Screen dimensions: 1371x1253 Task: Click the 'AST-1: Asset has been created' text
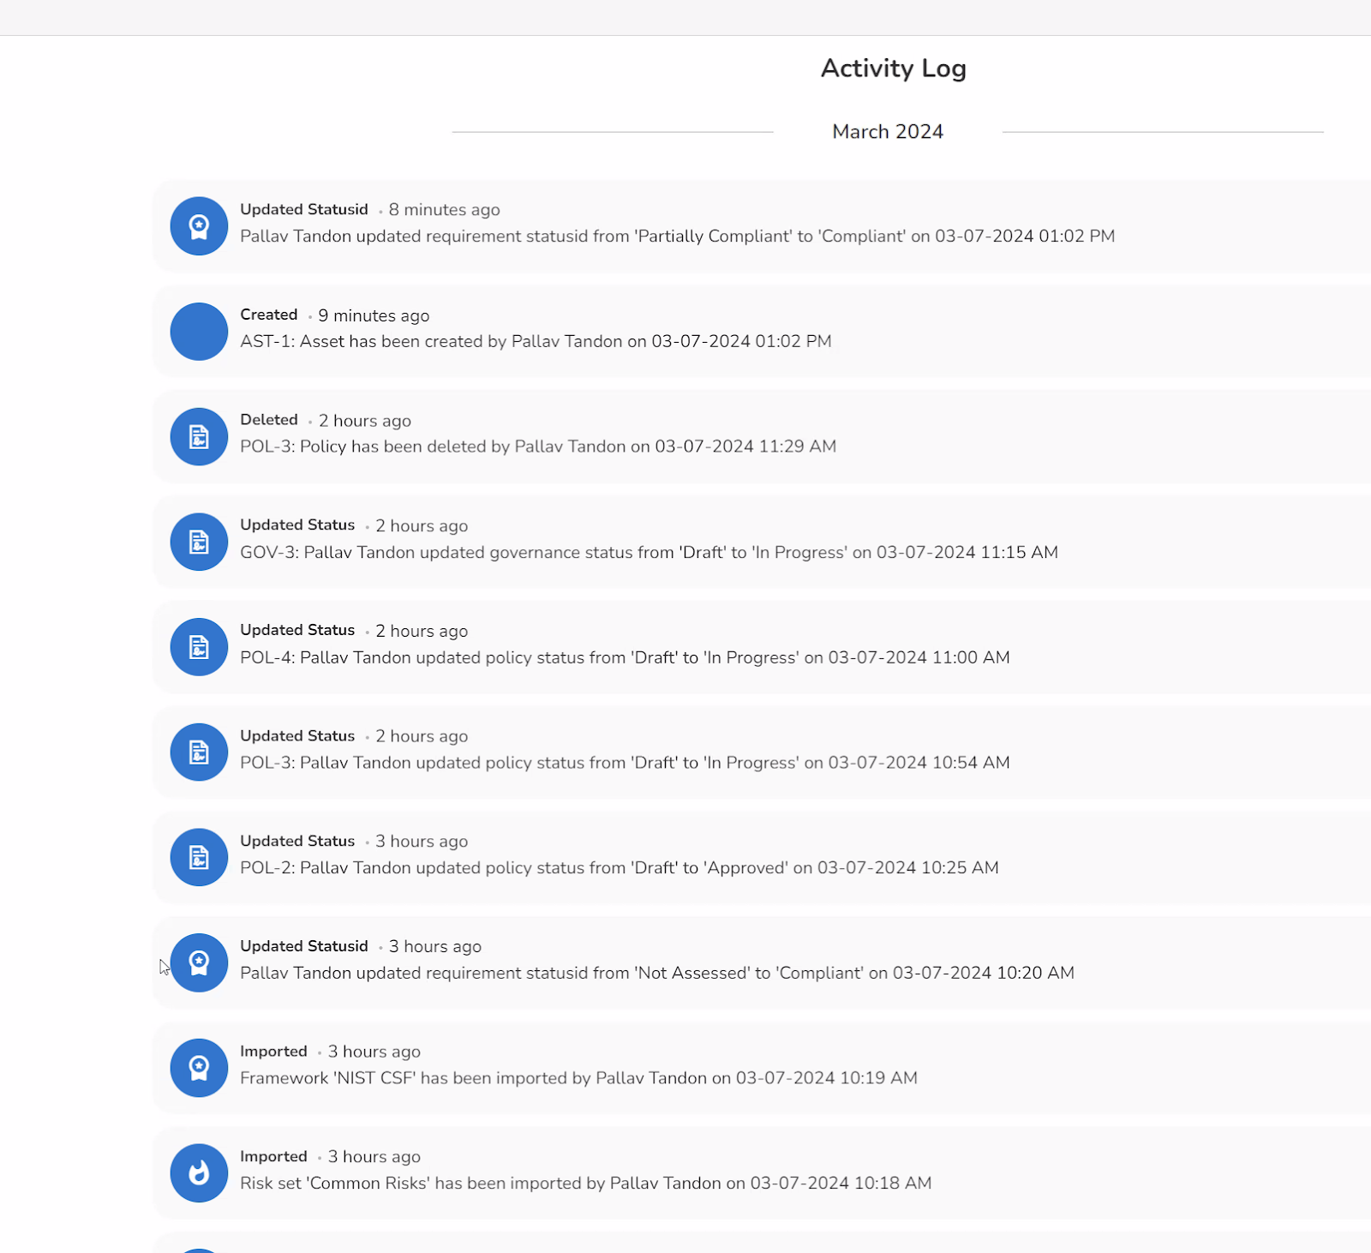click(536, 341)
